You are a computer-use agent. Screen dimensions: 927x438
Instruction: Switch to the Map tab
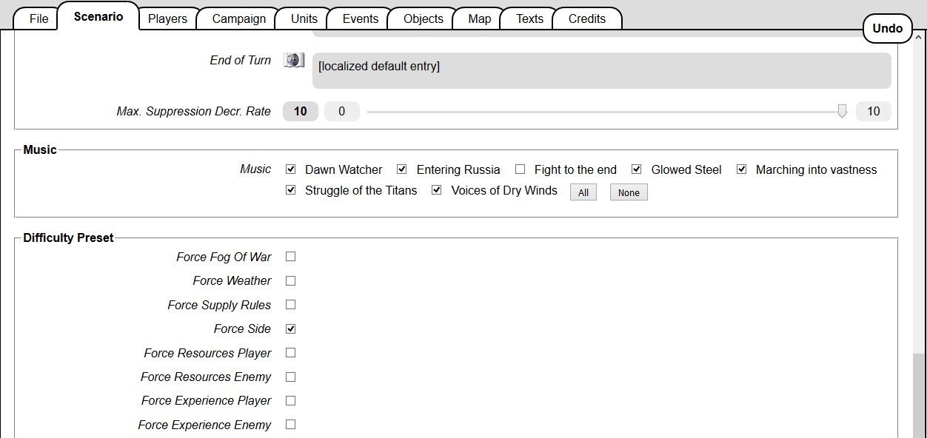coord(479,18)
